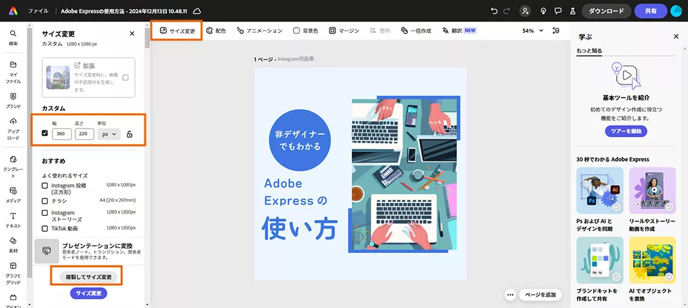The height and width of the screenshot is (308, 688).
Task: Open マイファイル in the left sidebar
Action: tap(13, 73)
